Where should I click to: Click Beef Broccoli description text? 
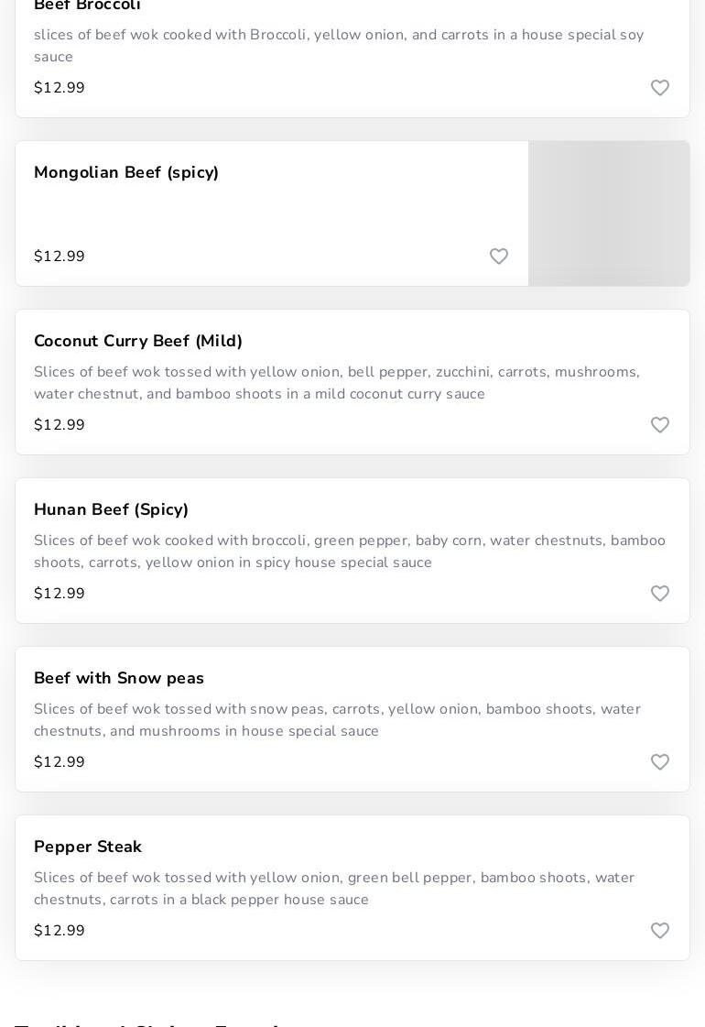coord(338,46)
